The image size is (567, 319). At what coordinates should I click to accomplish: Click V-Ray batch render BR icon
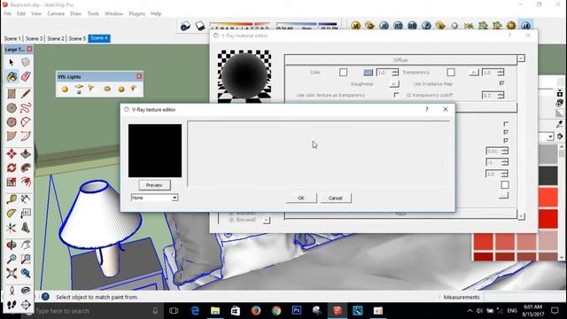[x=412, y=26]
